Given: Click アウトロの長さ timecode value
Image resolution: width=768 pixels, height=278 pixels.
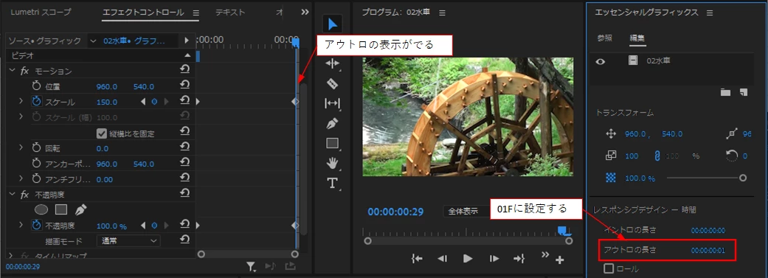Looking at the screenshot, I should coord(708,250).
